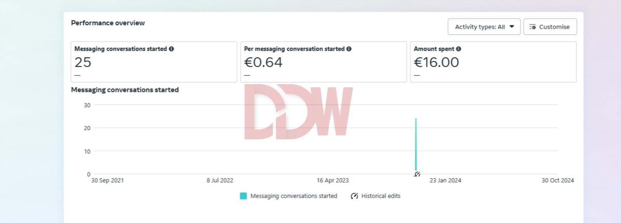Click the teal legend swatch

tap(243, 196)
